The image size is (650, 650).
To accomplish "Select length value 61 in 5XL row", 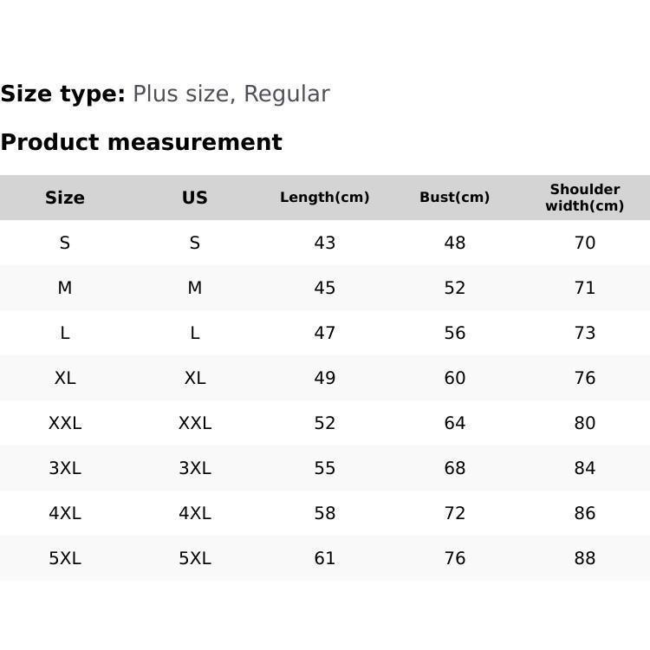I will click(x=325, y=558).
